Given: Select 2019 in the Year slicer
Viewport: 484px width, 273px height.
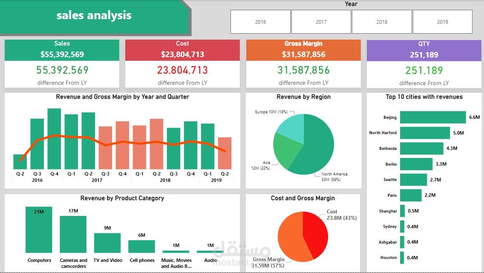Looking at the screenshot, I should 442,22.
